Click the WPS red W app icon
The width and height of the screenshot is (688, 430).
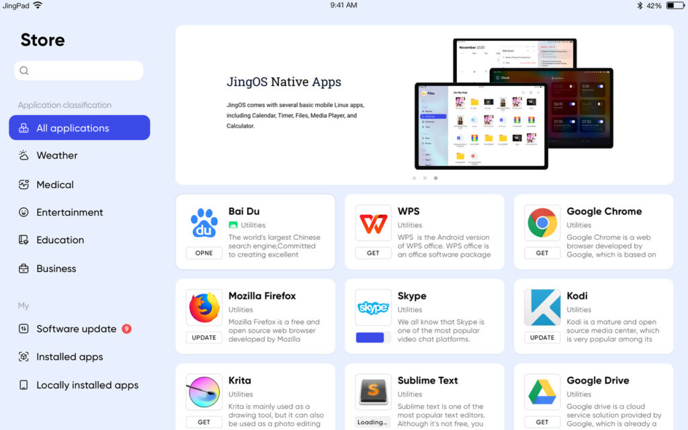(373, 223)
